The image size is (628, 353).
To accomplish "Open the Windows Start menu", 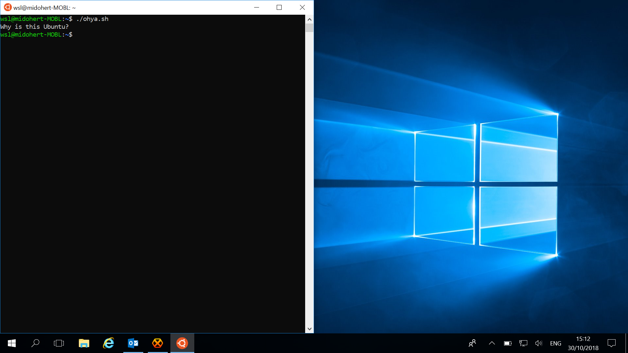I will point(12,343).
